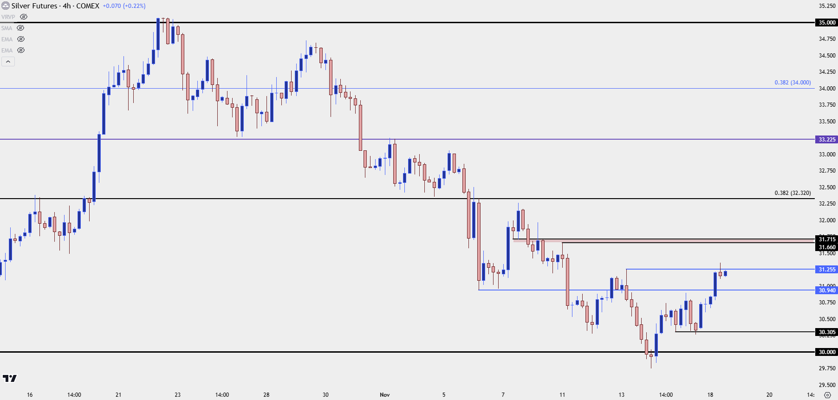Click the Nov date on time axis
Viewport: 838px width, 400px height.
point(384,395)
